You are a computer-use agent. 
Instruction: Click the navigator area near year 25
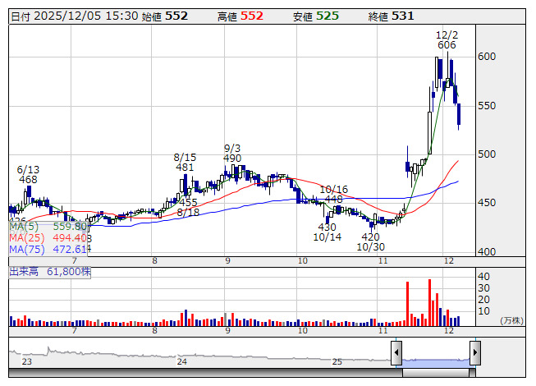coord(337,361)
